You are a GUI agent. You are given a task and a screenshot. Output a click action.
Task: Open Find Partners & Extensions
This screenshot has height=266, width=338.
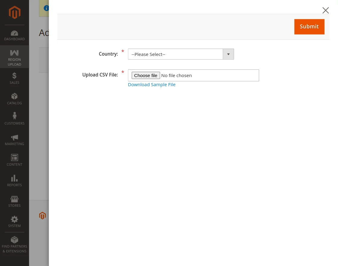pyautogui.click(x=14, y=245)
